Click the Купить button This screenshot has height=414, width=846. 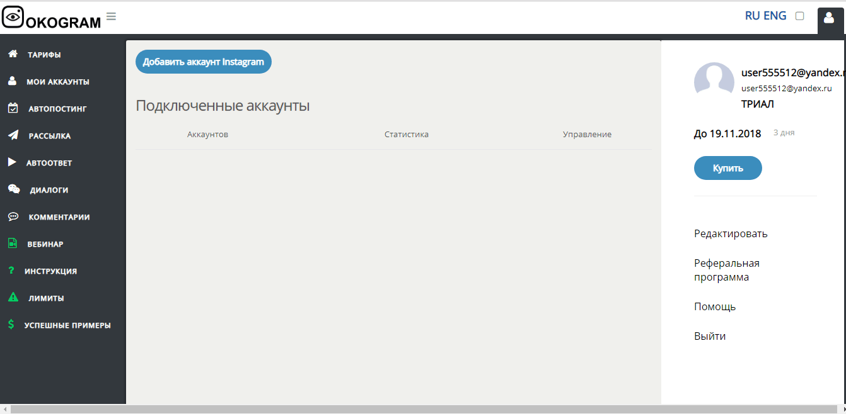(727, 168)
